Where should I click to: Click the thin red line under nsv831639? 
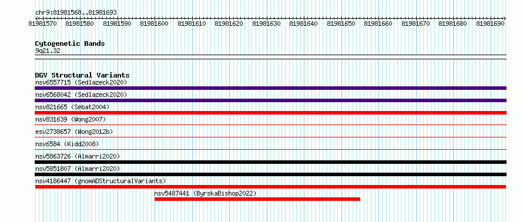tap(270, 125)
